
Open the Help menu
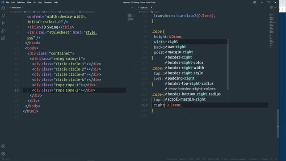click(56, 2)
